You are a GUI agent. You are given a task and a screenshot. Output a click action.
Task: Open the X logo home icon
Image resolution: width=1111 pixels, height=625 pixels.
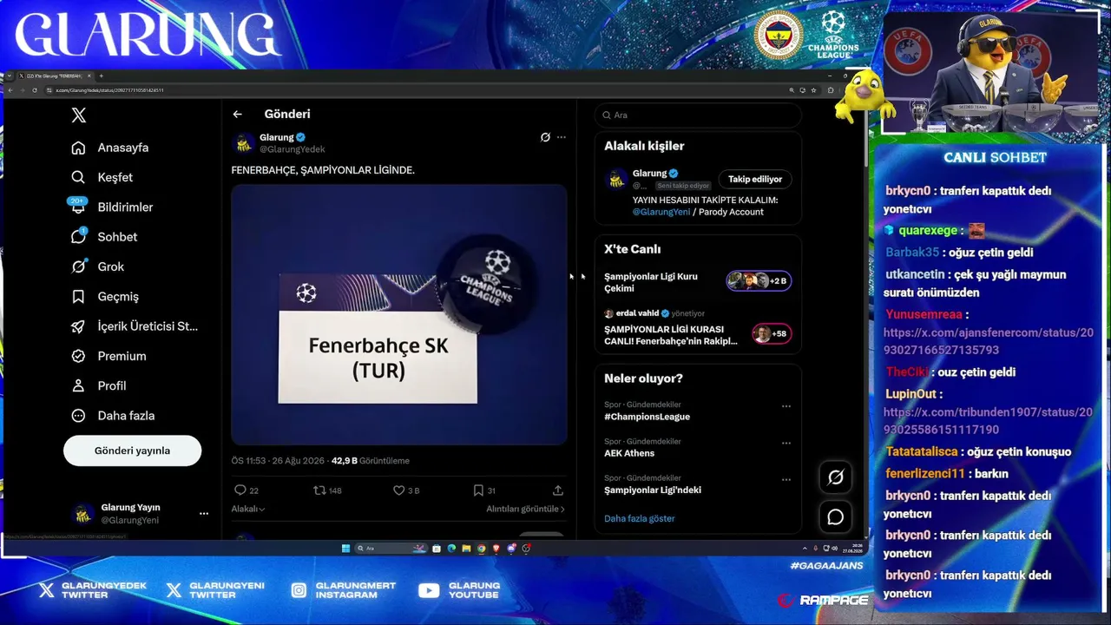pos(78,115)
